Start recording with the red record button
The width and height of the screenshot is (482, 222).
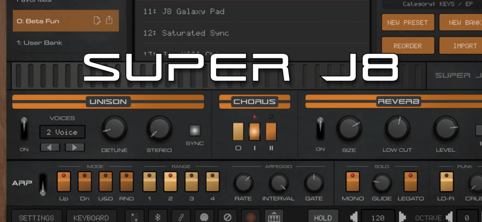[x=251, y=217]
